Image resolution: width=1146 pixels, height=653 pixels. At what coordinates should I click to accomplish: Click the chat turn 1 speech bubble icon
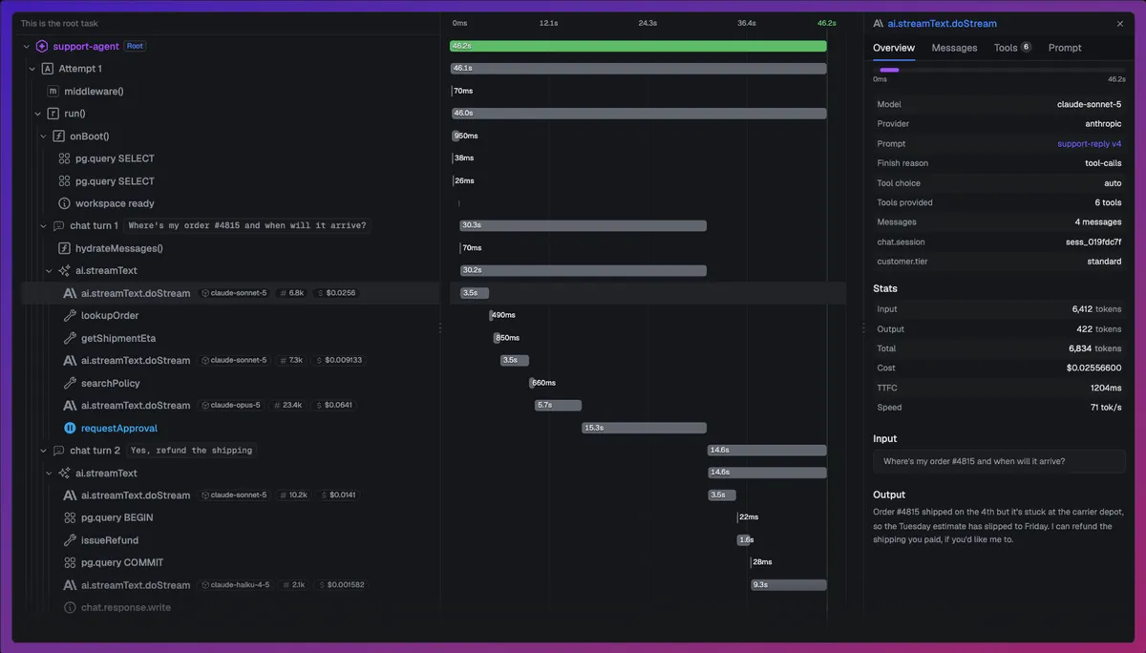point(59,226)
